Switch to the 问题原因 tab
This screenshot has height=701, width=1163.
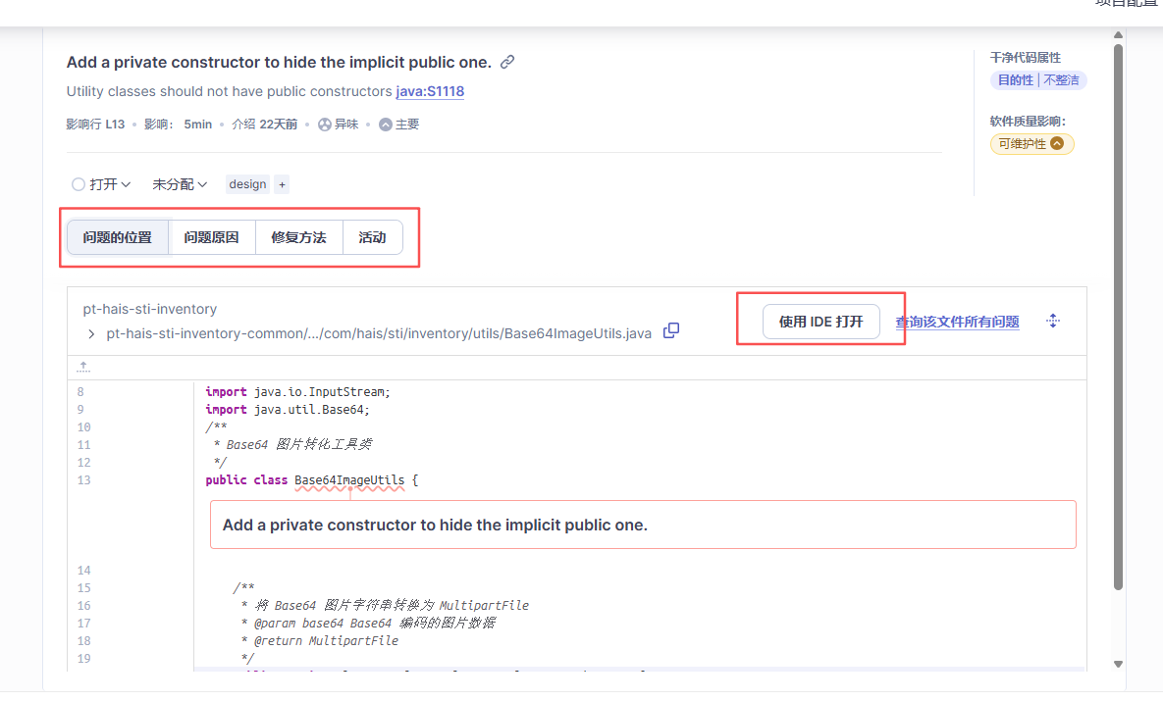pyautogui.click(x=211, y=237)
